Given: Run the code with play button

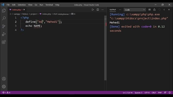Looking at the screenshot, I should pos(93,10).
